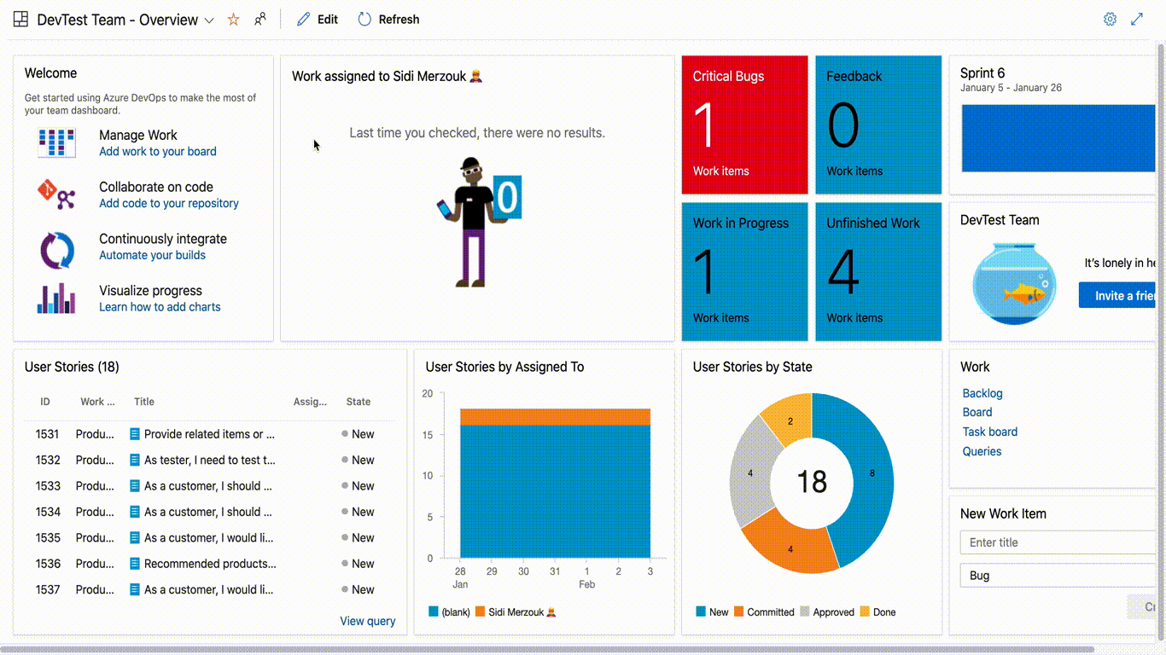Open the dashboard settings gear

pyautogui.click(x=1110, y=18)
